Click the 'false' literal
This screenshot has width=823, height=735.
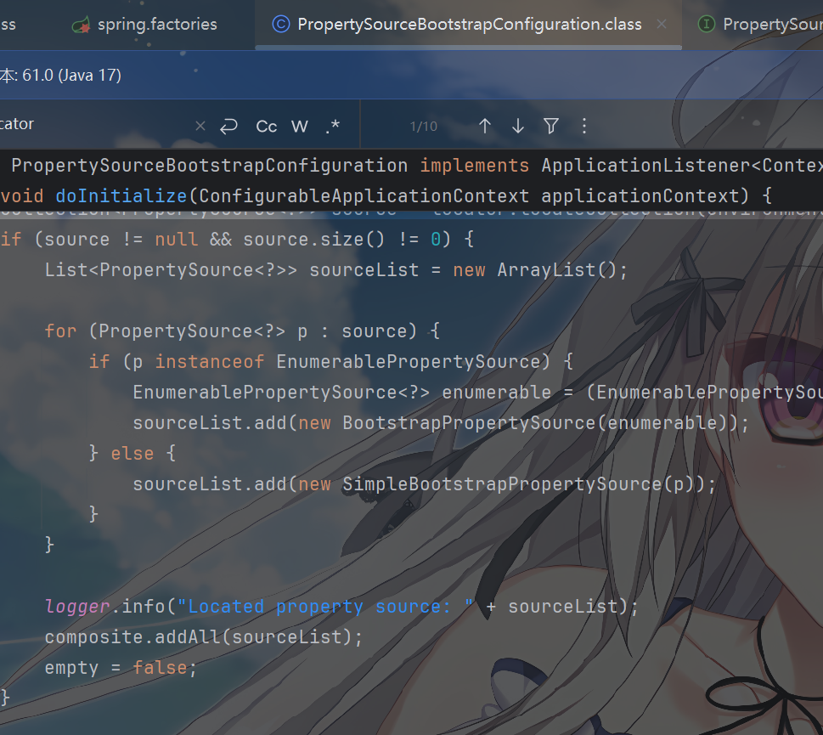click(x=160, y=667)
